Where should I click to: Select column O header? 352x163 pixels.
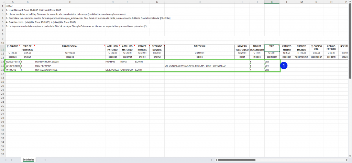pos(331,2)
